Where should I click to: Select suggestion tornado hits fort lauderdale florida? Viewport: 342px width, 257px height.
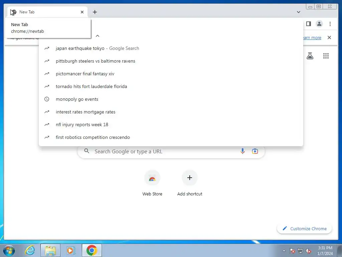click(x=171, y=86)
